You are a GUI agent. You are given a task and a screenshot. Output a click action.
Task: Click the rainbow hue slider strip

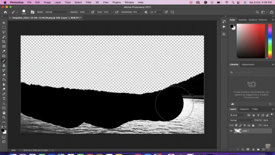[269, 41]
